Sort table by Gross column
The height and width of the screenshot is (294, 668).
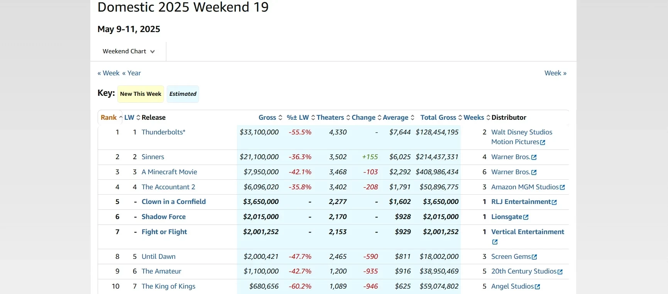click(270, 117)
